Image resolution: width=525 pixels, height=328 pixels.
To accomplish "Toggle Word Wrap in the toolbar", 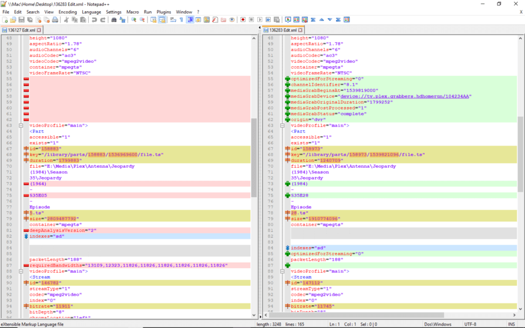I will (x=173, y=20).
